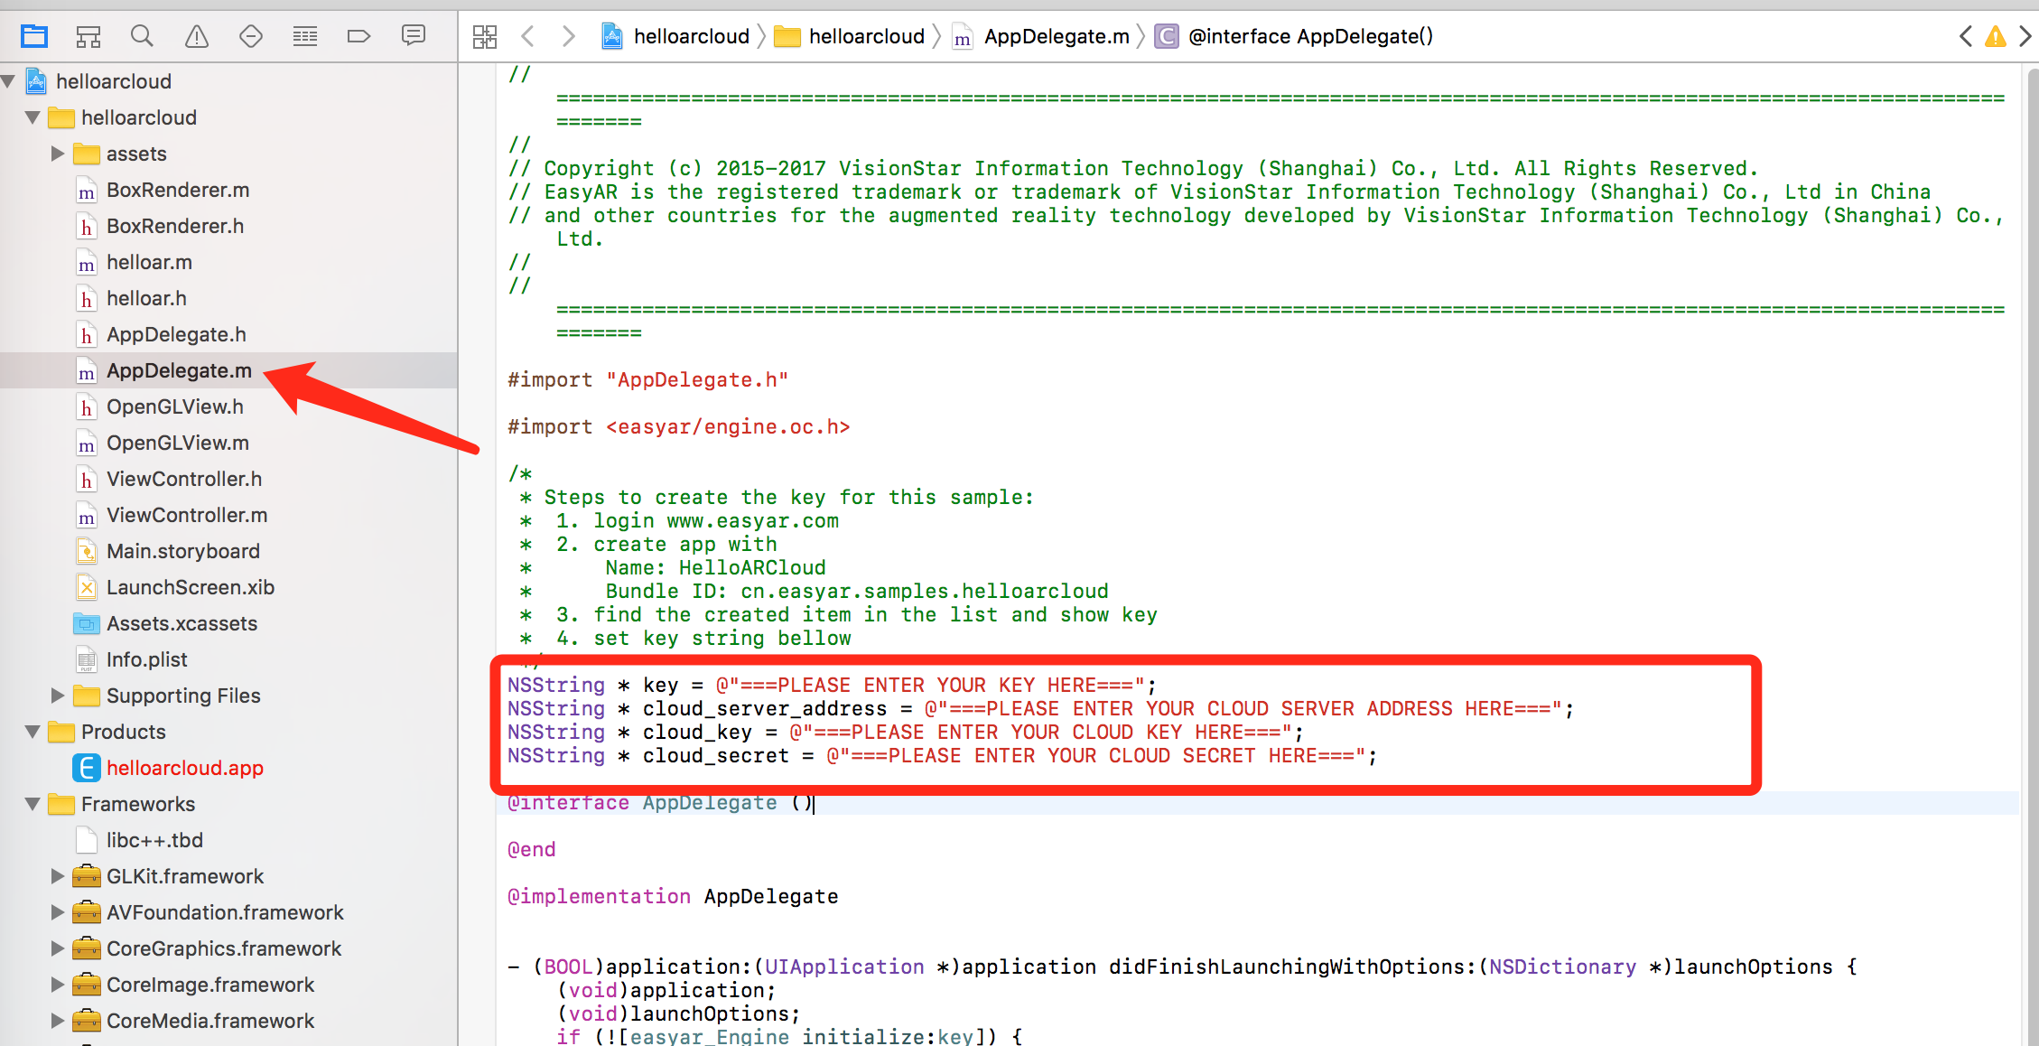
Task: Open Main.storyboard in the navigator
Action: 182,551
